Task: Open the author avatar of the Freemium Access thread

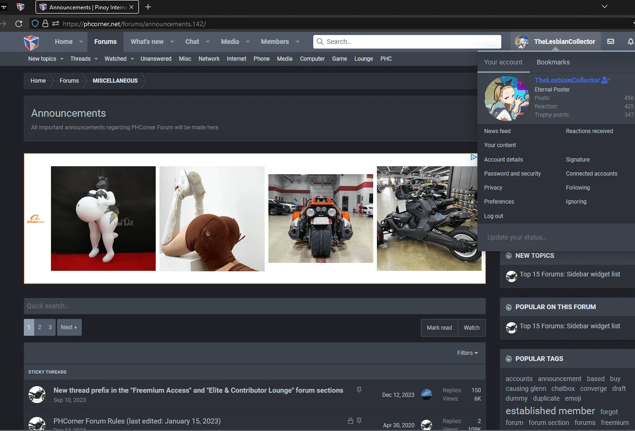Action: (x=37, y=395)
